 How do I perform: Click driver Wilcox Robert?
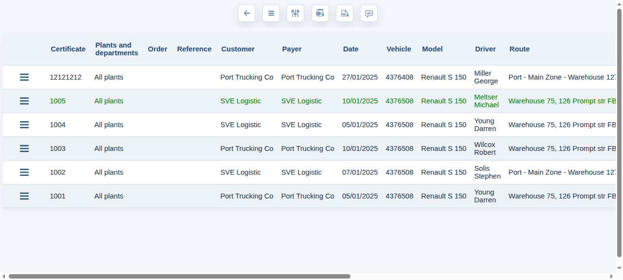click(485, 148)
